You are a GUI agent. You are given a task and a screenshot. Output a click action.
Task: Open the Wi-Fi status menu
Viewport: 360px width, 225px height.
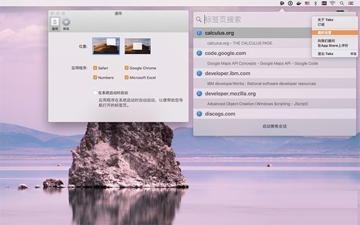click(x=332, y=3)
